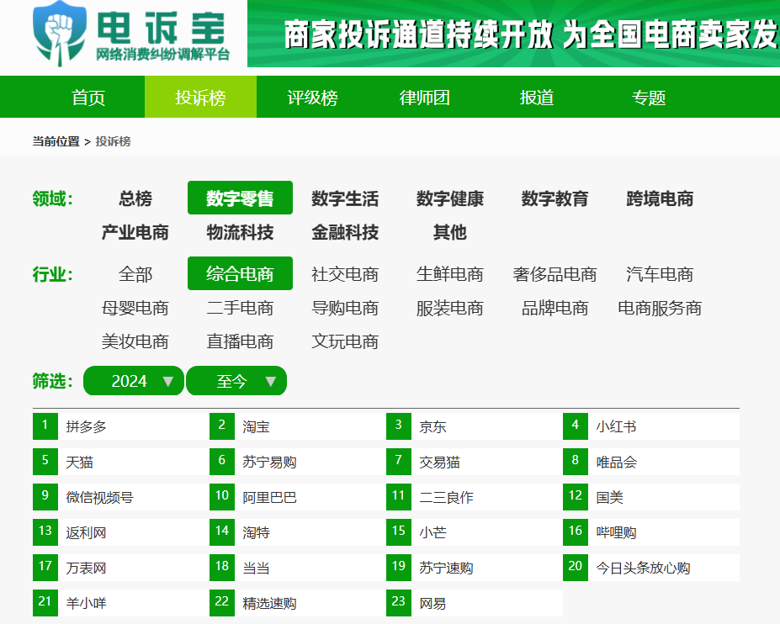This screenshot has width=780, height=624.
Task: Select the 物流科技 domain filter
Action: tap(240, 232)
